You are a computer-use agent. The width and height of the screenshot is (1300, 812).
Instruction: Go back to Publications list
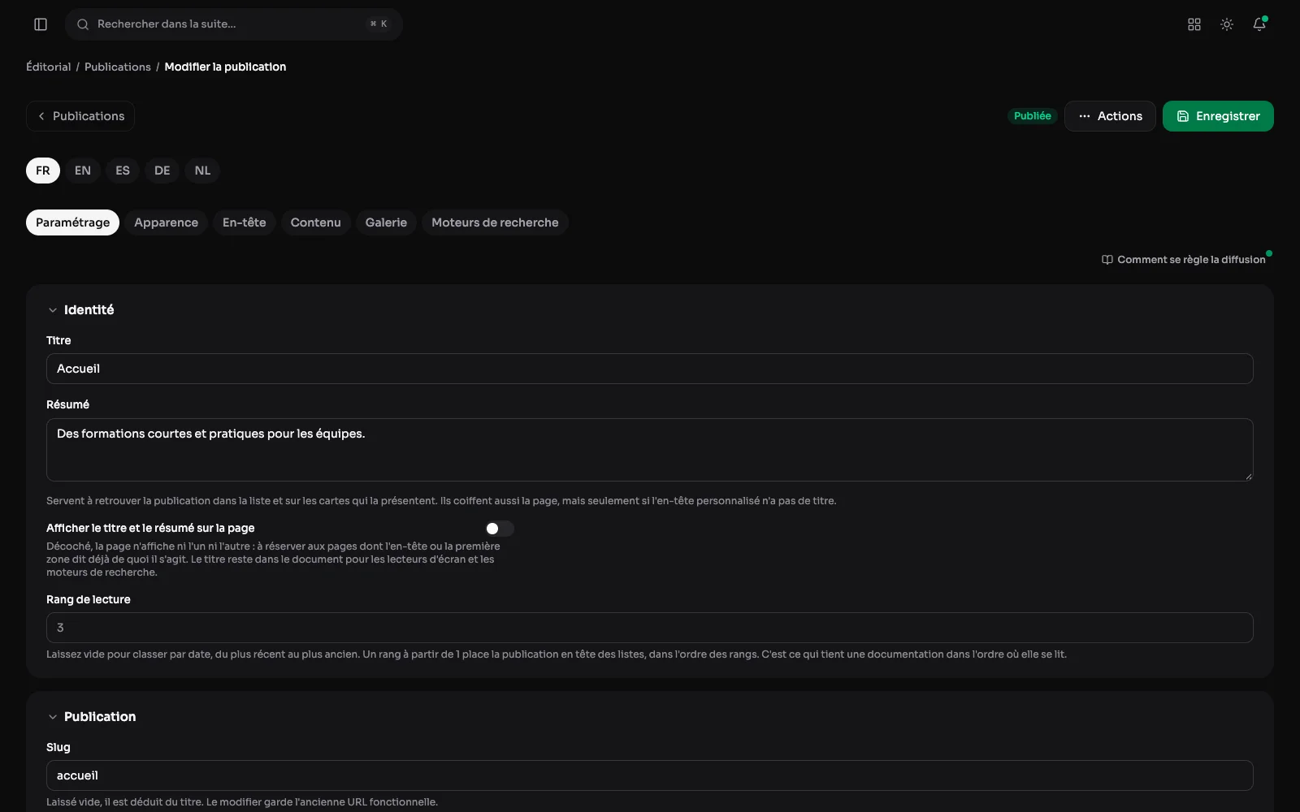pyautogui.click(x=80, y=116)
